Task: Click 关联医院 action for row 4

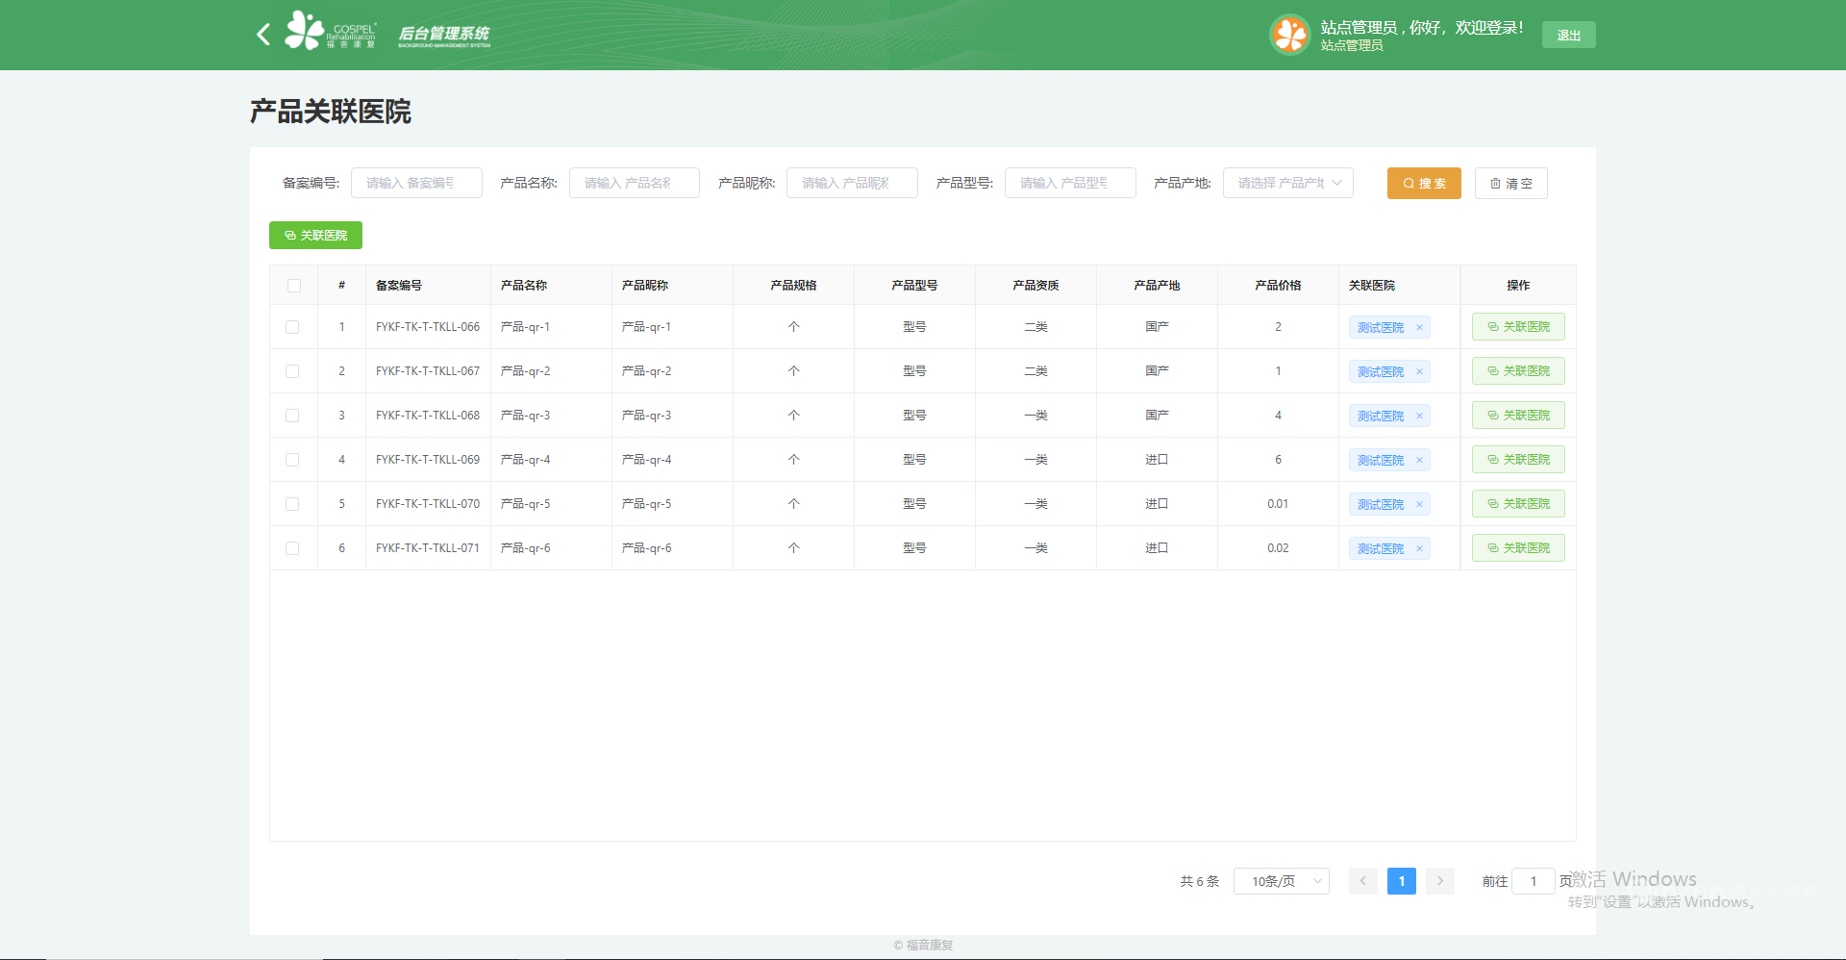Action: (1518, 460)
